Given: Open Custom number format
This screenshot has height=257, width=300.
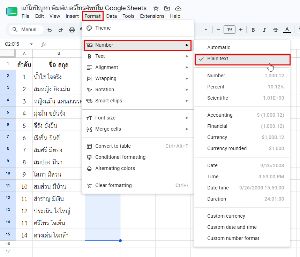Looking at the screenshot, I should click(x=242, y=238).
